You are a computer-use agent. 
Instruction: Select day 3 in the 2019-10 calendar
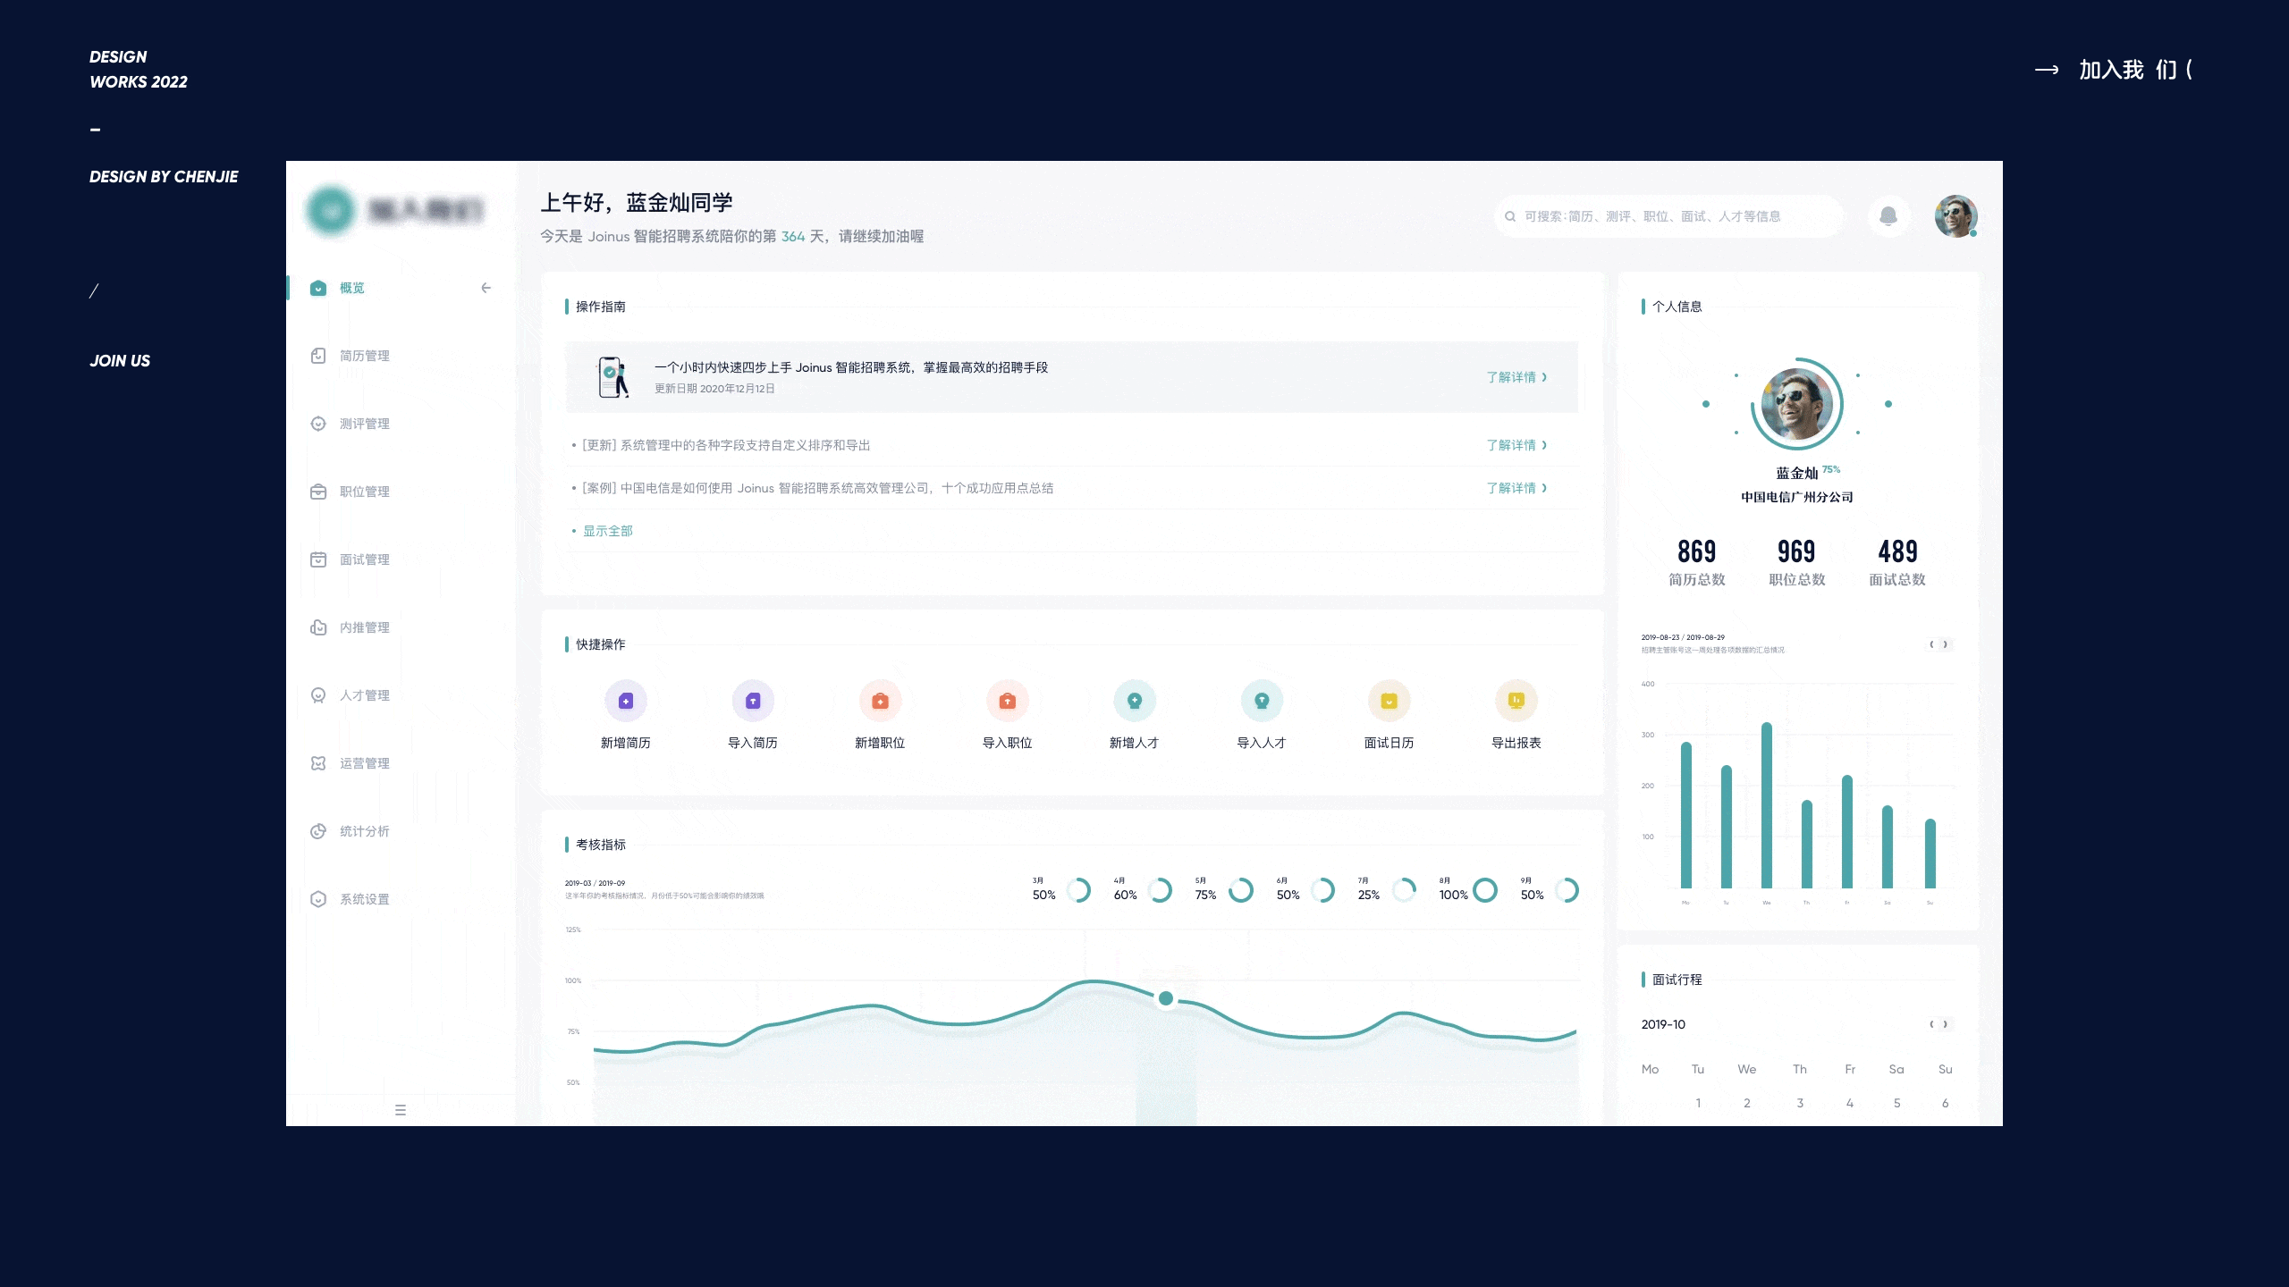(1800, 1103)
